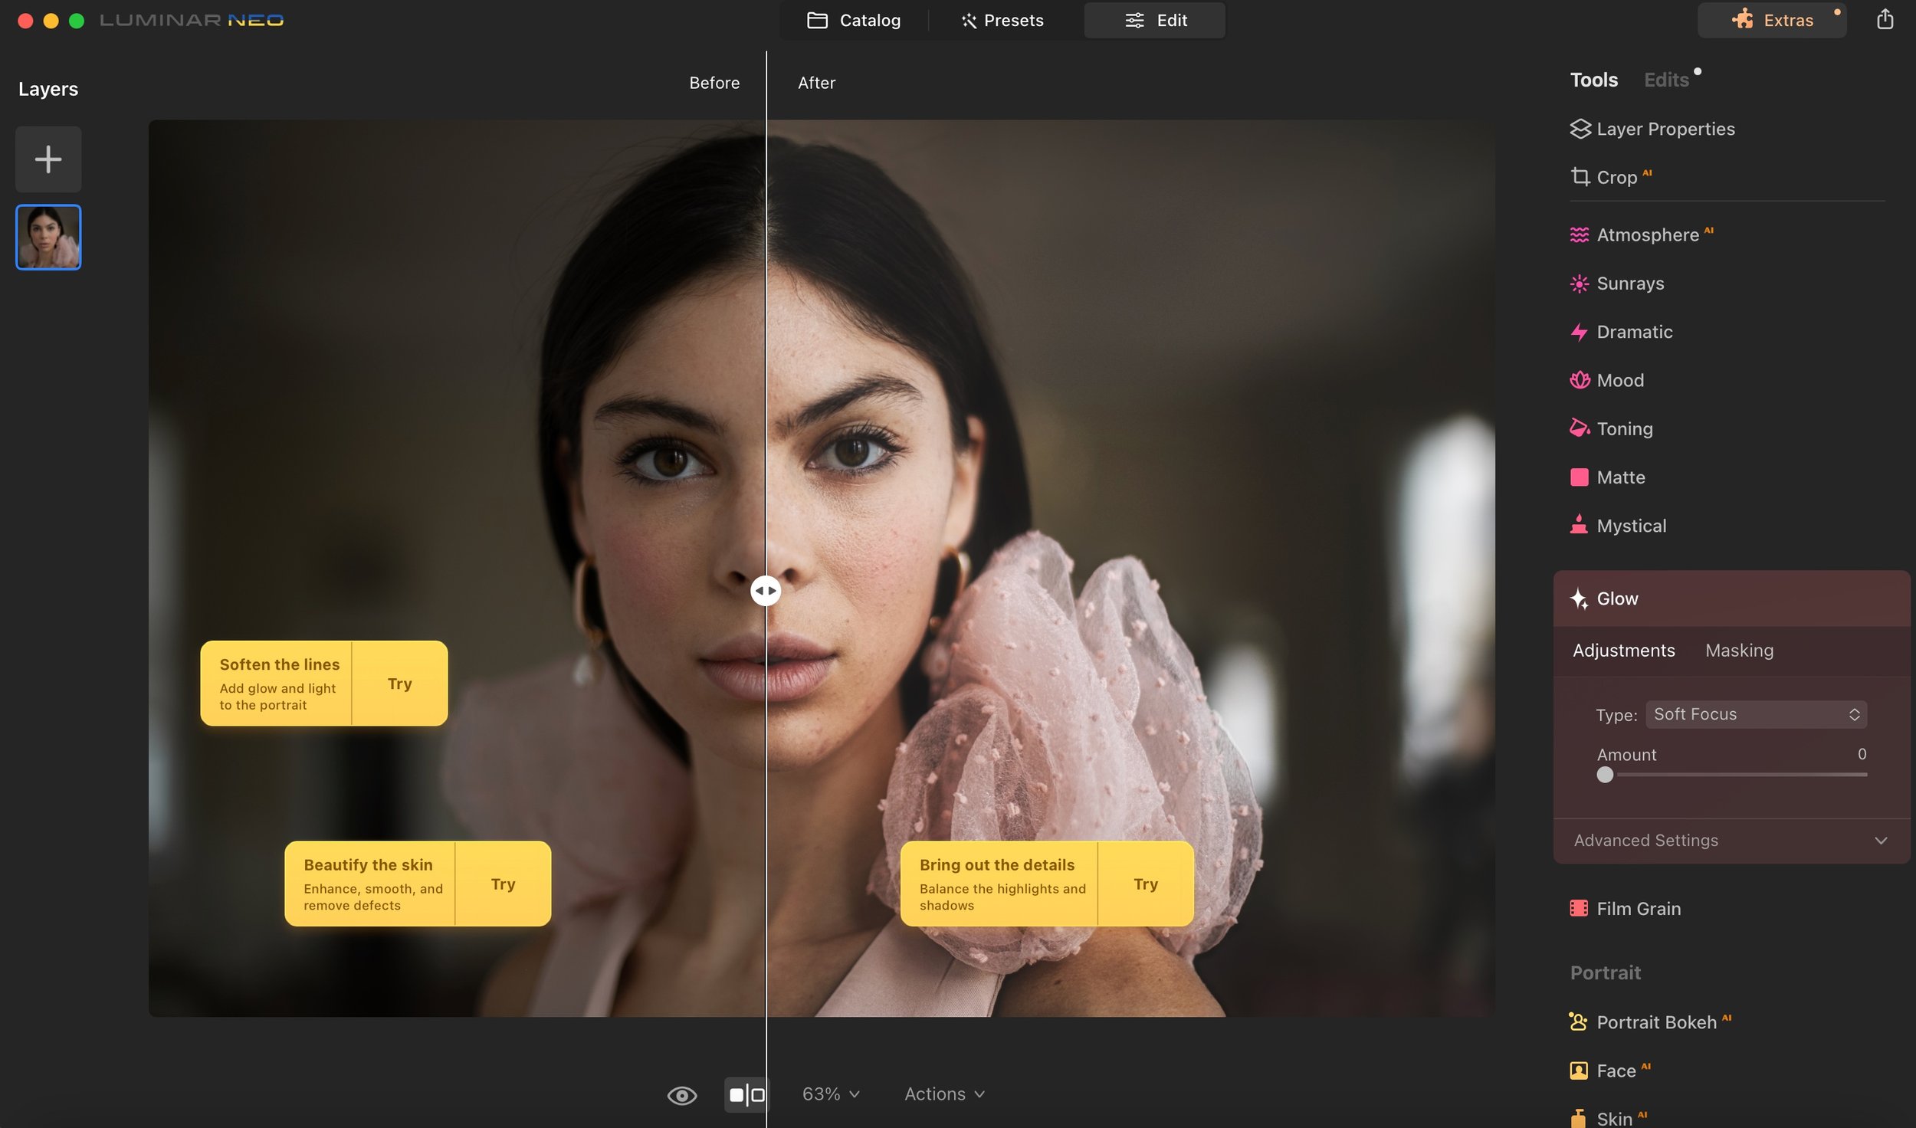This screenshot has height=1128, width=1916.
Task: Click the Presets sparkle icon
Action: click(x=969, y=21)
